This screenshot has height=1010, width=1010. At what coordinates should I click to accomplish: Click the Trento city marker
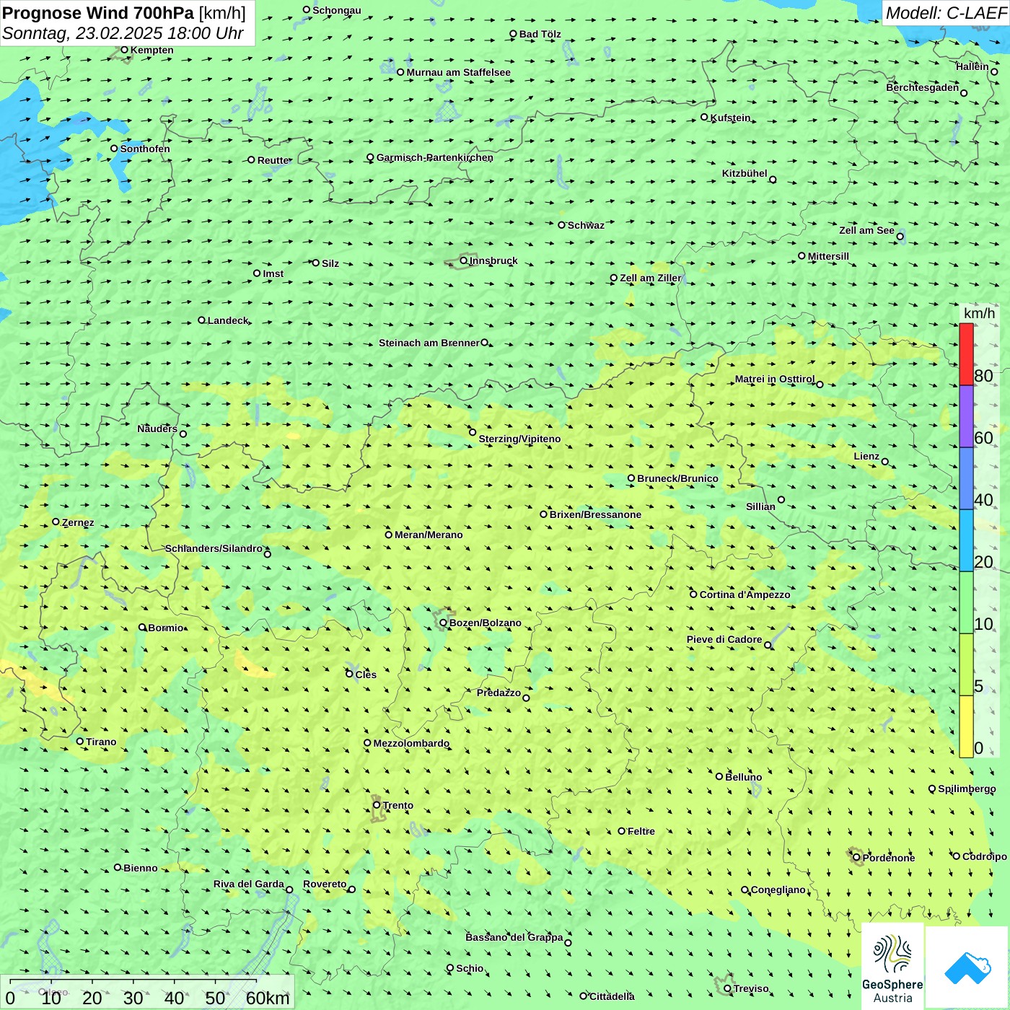pyautogui.click(x=377, y=805)
